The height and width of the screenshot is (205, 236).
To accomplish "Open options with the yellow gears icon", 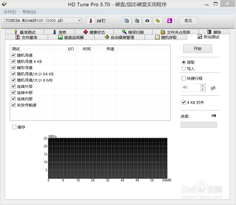I will click(x=158, y=21).
